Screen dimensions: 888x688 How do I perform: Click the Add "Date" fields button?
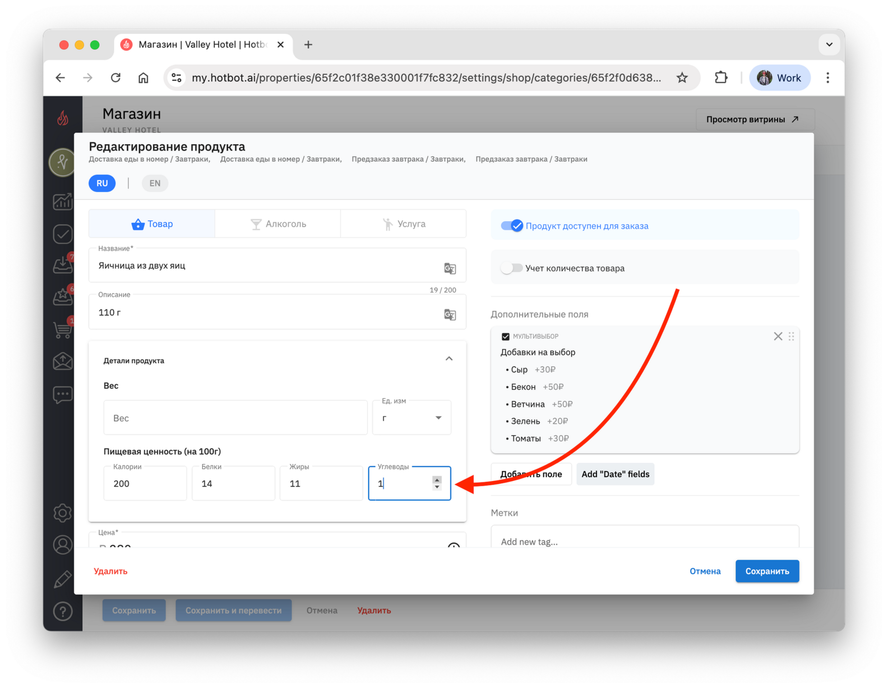click(615, 474)
